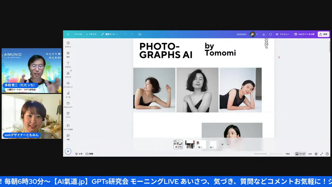Screen dimensions: 332x187
Task: Click the Canva AI assistant sparkle button
Action: 68,151
